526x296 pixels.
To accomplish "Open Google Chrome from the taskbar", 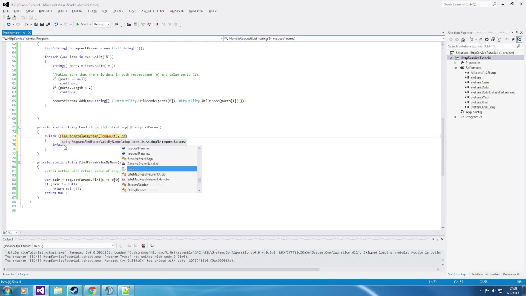I will (92, 291).
